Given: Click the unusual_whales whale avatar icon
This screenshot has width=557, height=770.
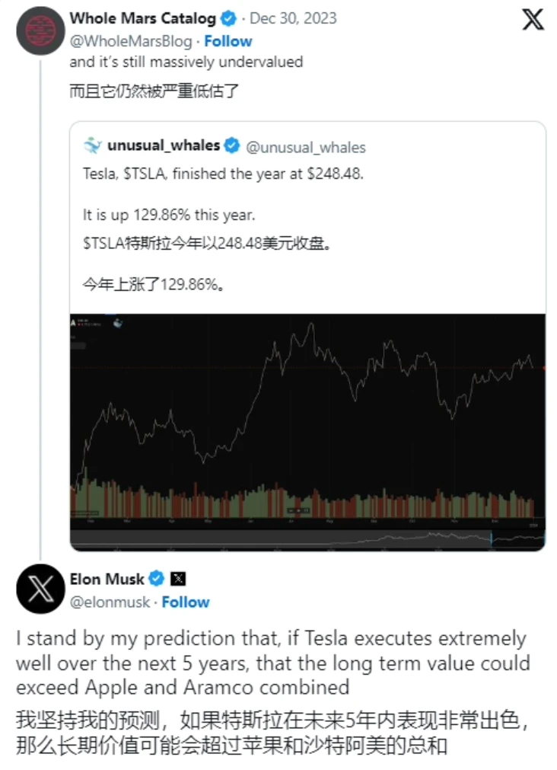Looking at the screenshot, I should point(92,145).
